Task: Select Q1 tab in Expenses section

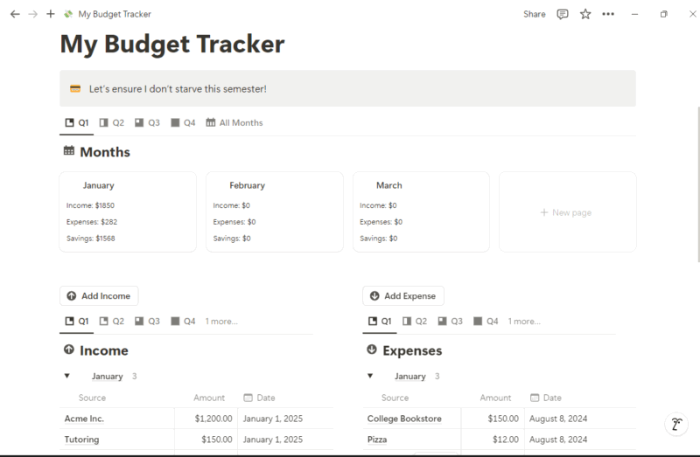Action: (380, 322)
